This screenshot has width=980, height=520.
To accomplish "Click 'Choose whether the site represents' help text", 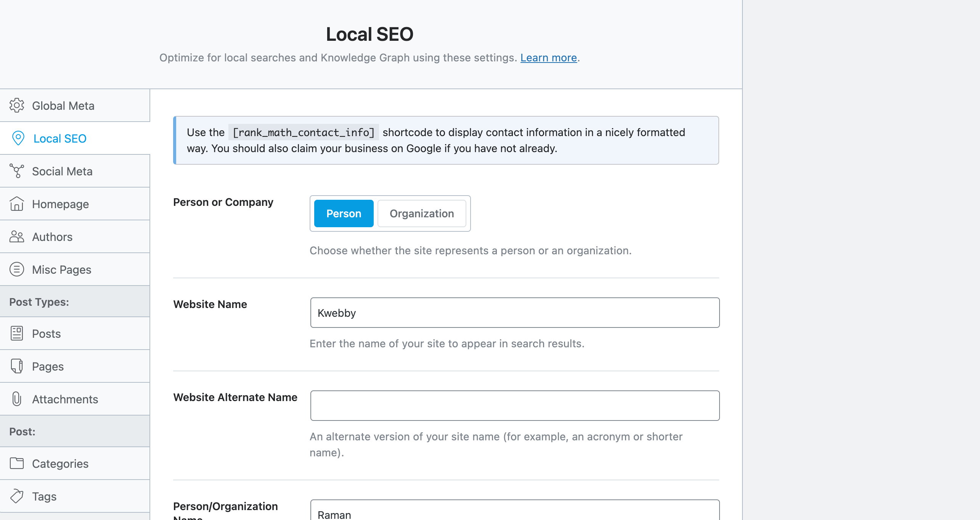I will pyautogui.click(x=471, y=250).
